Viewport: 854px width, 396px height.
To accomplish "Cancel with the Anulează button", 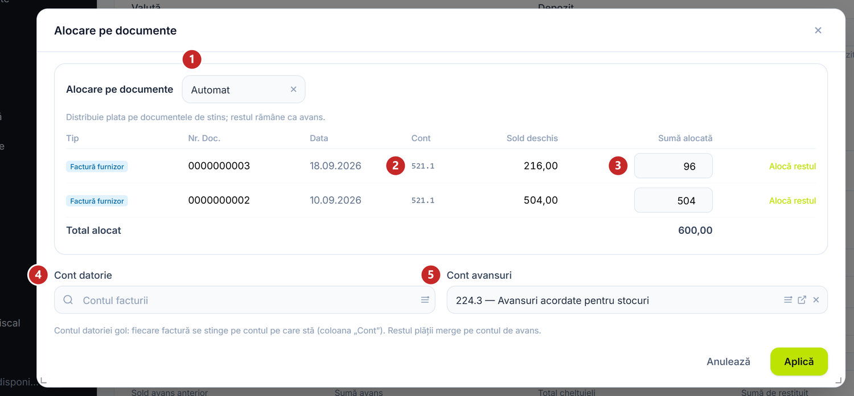I will [728, 361].
